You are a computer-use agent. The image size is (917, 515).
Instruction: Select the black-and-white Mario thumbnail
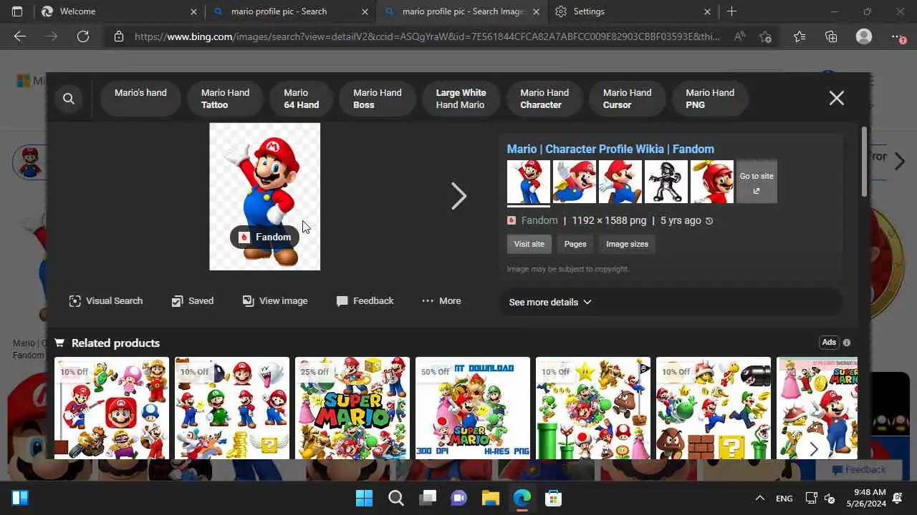(666, 182)
